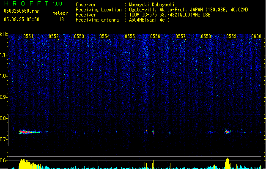This screenshot has width=266, height=169.
Task: Click the filename 0508250550.png
Action: (22, 11)
